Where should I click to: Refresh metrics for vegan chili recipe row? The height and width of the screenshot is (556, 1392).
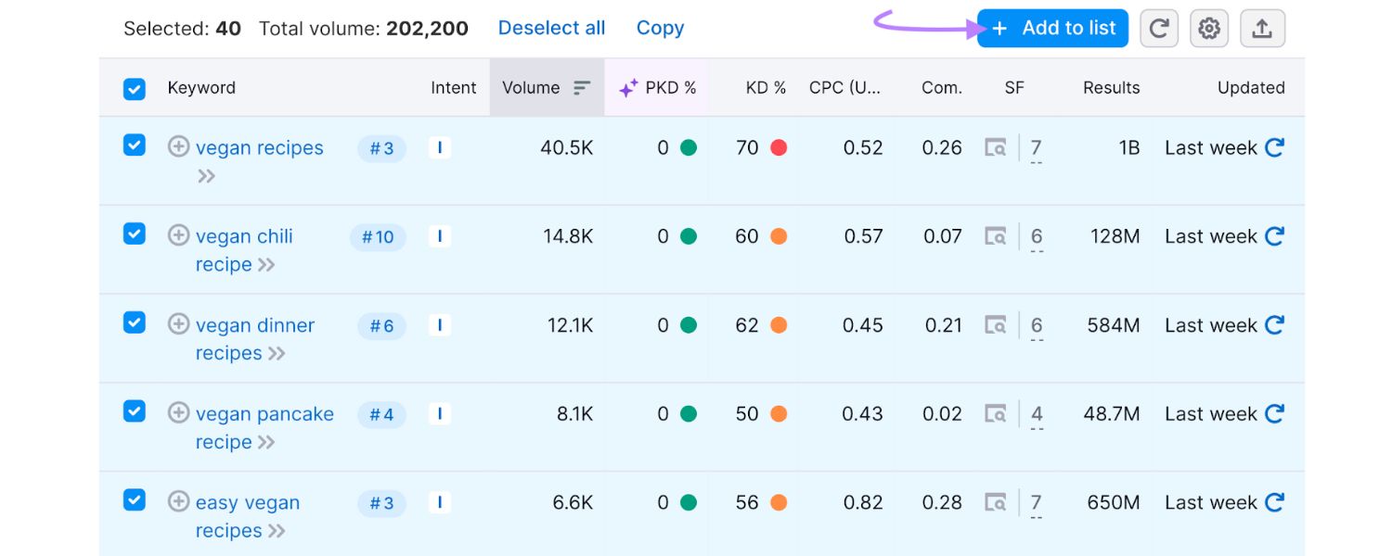(x=1274, y=236)
